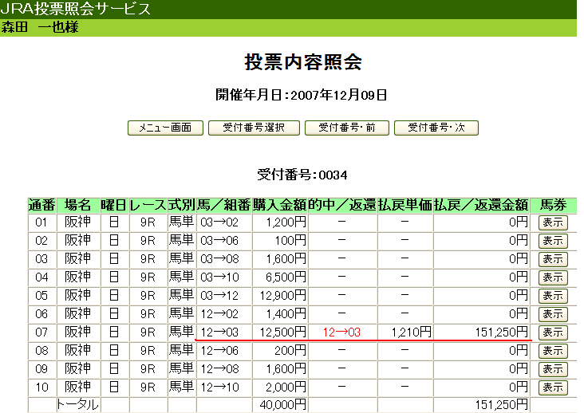Click the トータル label
This screenshot has width=584, height=413.
point(77,404)
